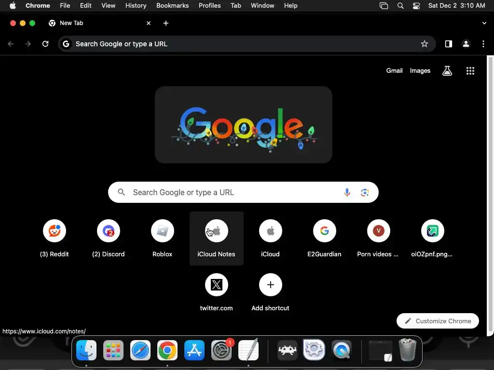Open Search Labs flask icon
Viewport: 494px width, 370px height.
[447, 71]
